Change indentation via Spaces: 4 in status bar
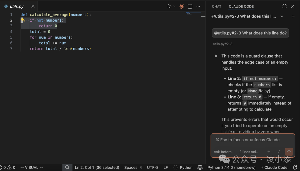Viewport: 300px width, 171px height. (x=133, y=167)
